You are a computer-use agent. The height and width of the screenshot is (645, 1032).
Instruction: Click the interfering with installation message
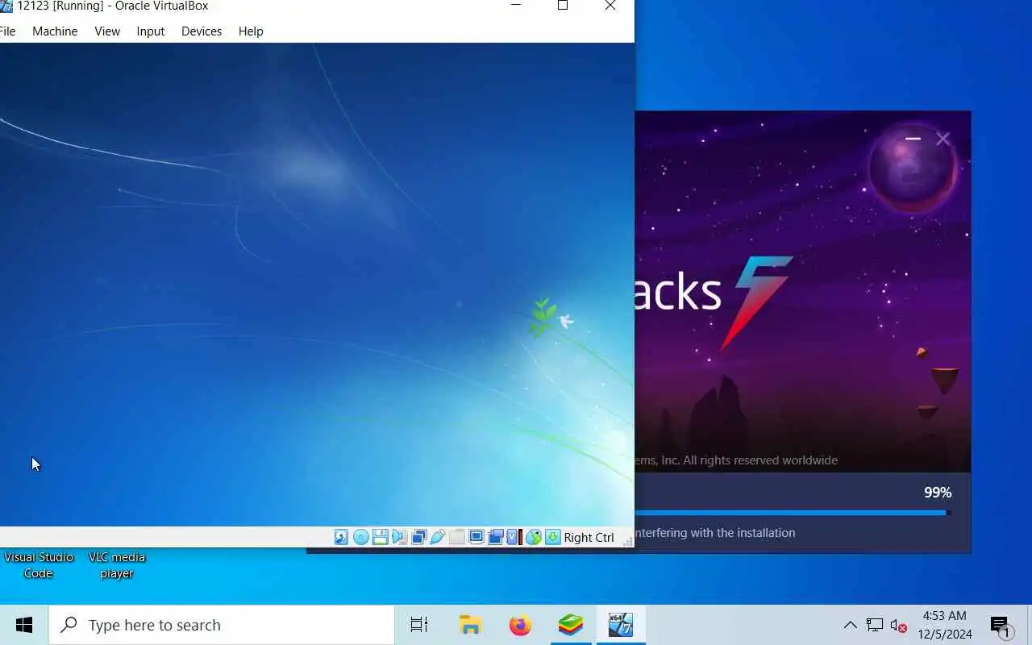tap(715, 533)
